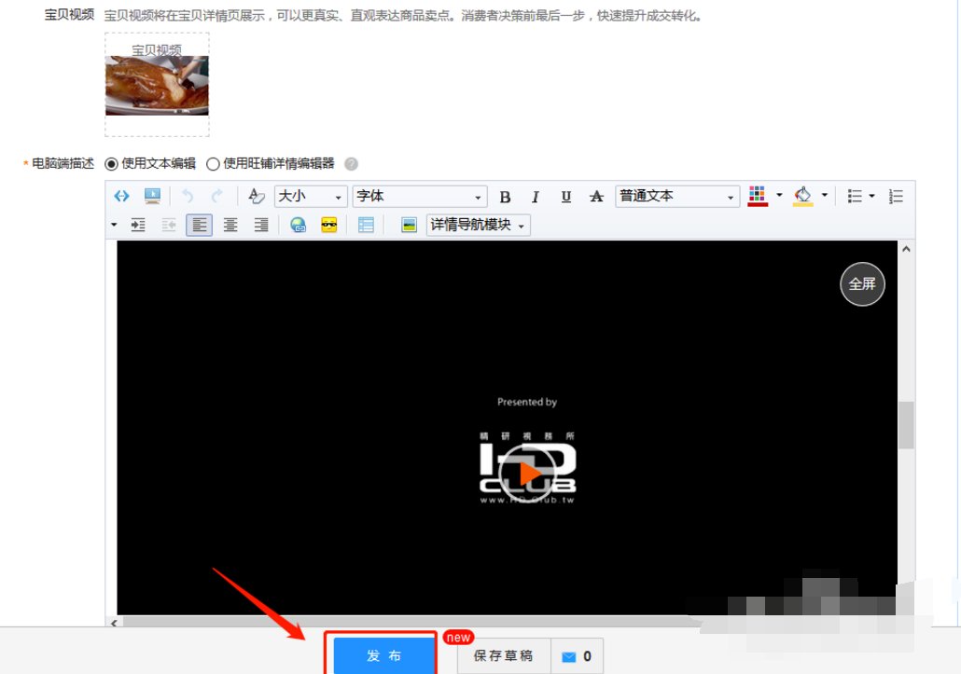The width and height of the screenshot is (961, 674).
Task: Apply strikethrough formatting
Action: [x=596, y=197]
